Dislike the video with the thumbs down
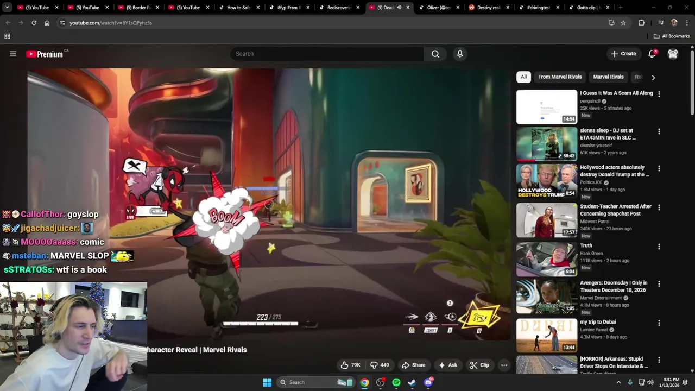Screen dimensions: 695x391 point(380,365)
